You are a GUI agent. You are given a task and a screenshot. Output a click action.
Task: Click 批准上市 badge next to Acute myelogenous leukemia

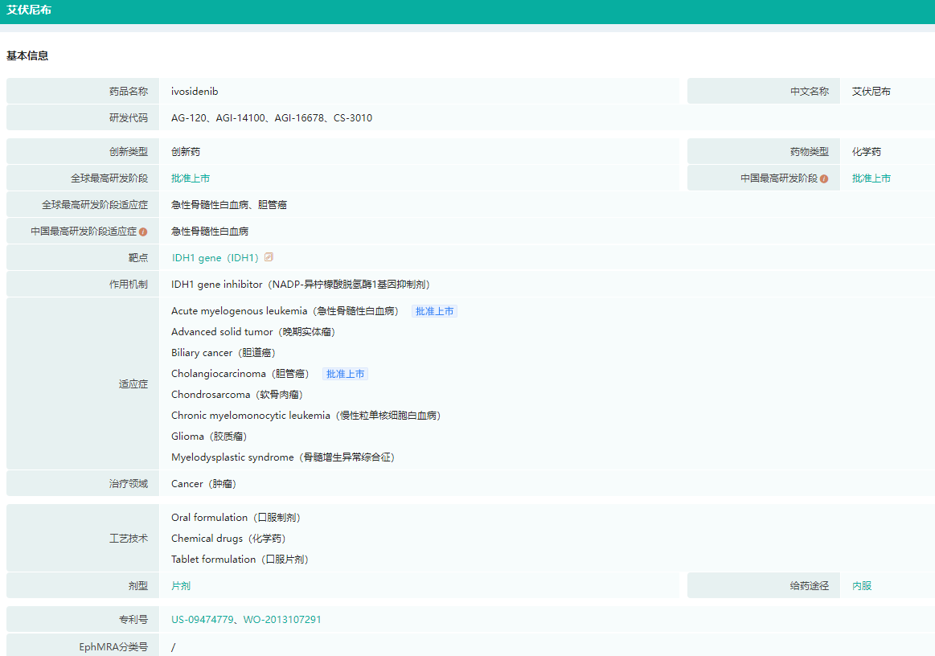click(x=434, y=311)
